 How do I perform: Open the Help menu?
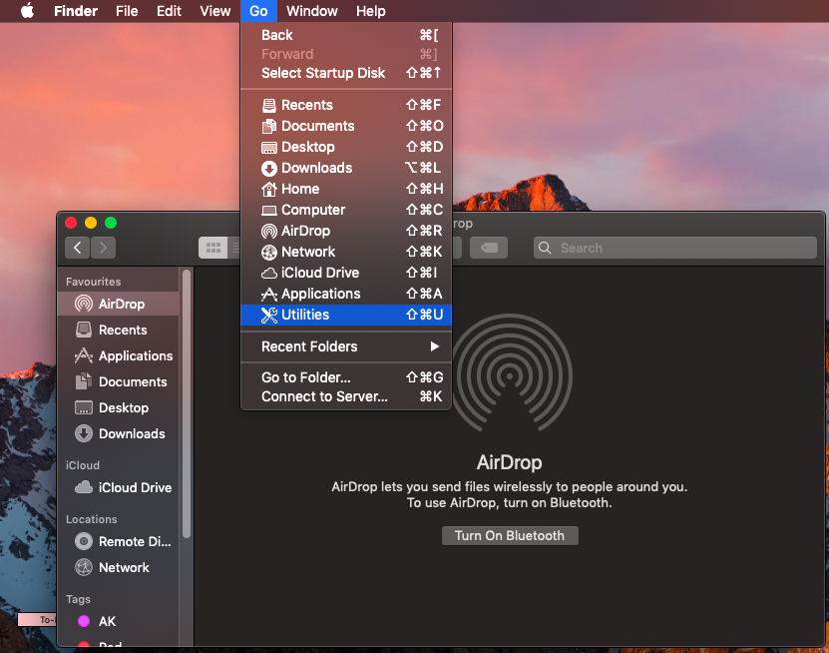click(x=371, y=11)
